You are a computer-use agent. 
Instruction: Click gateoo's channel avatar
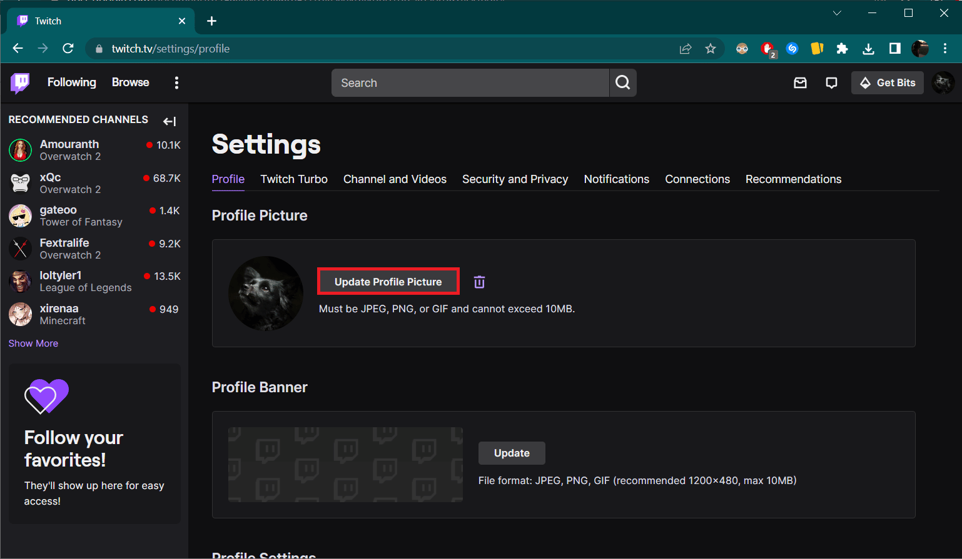[20, 215]
